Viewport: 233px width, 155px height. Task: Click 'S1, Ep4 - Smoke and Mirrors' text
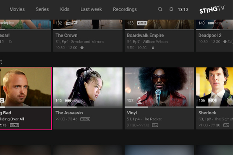(80, 42)
